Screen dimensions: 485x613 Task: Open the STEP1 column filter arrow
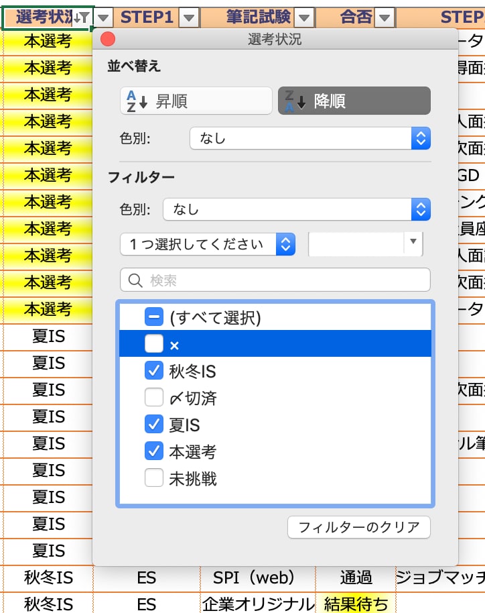pos(189,17)
